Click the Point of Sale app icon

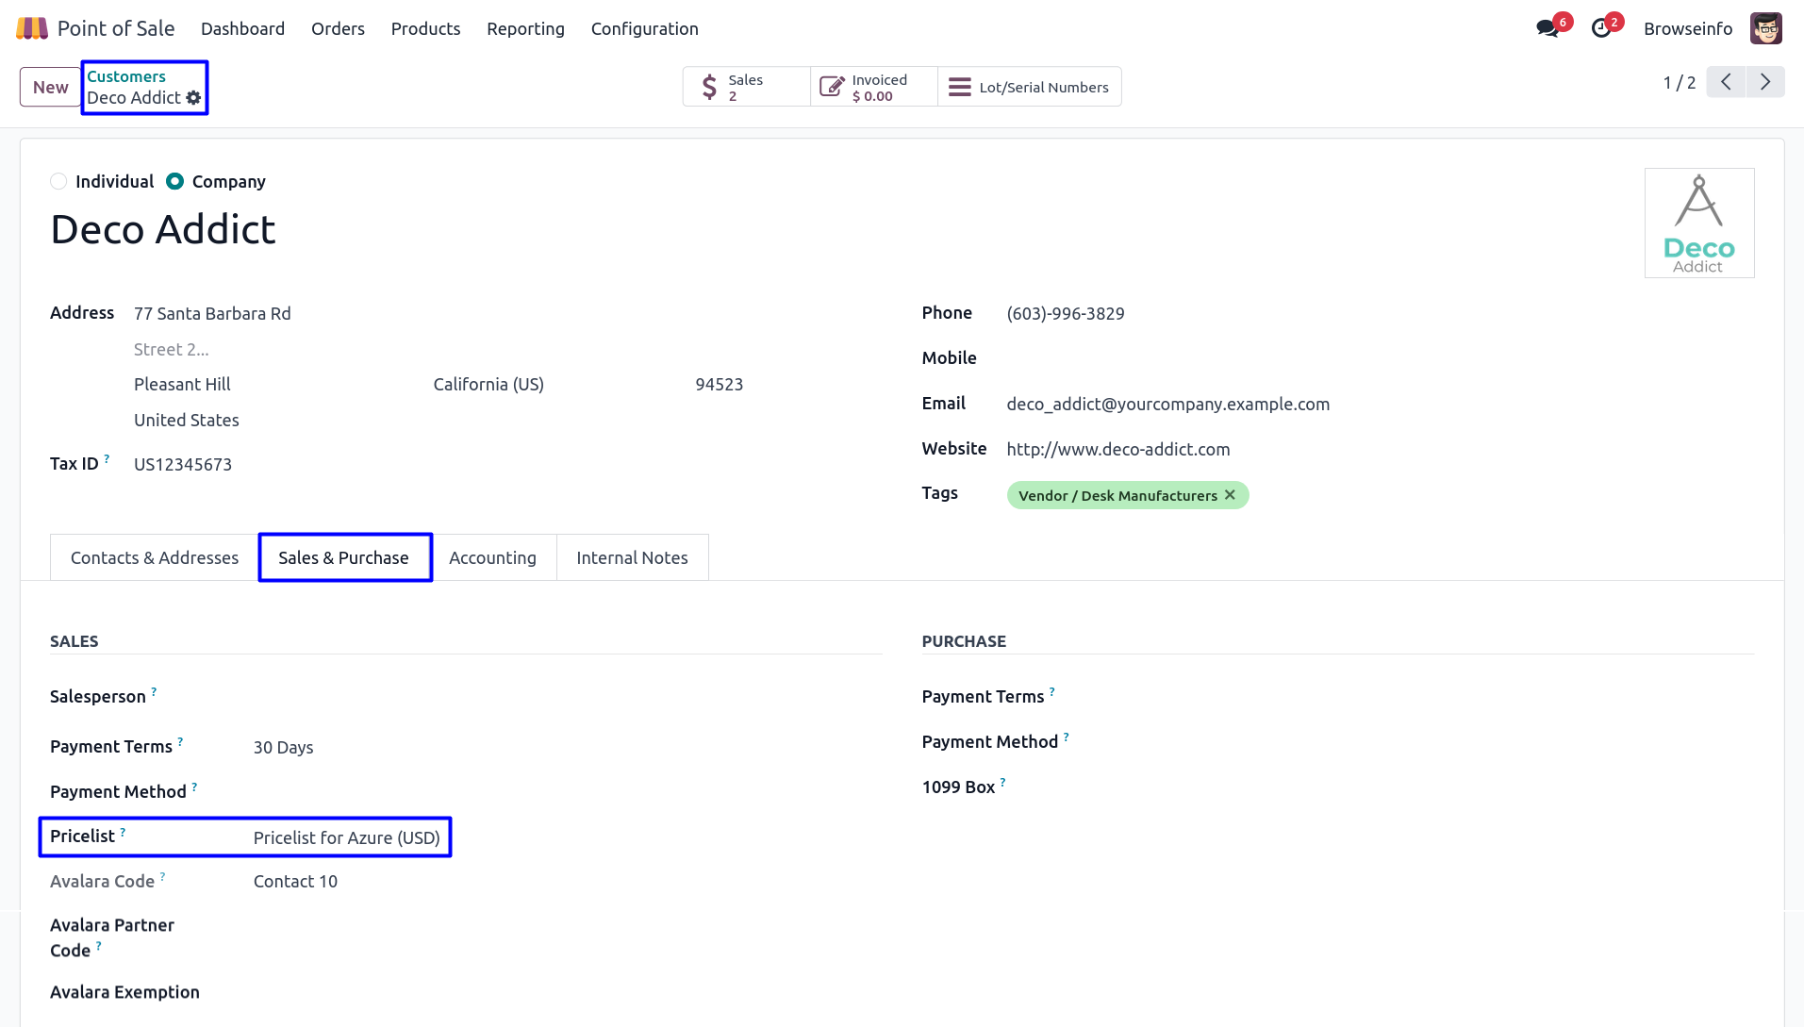click(x=32, y=28)
